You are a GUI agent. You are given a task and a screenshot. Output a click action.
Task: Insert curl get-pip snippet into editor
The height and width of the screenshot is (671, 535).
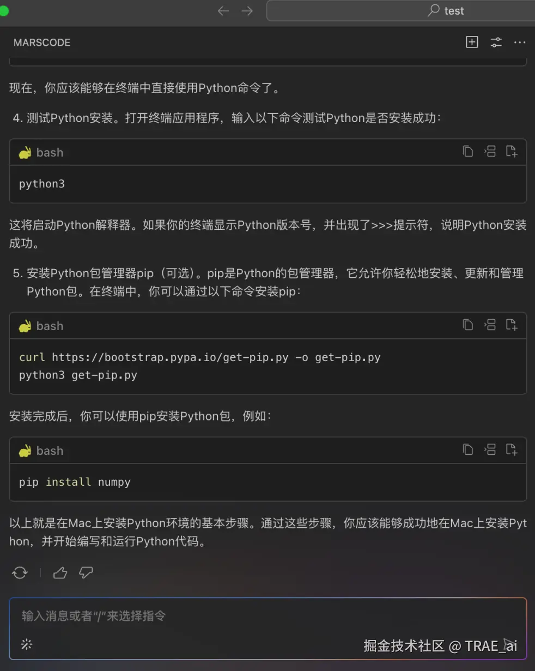490,325
